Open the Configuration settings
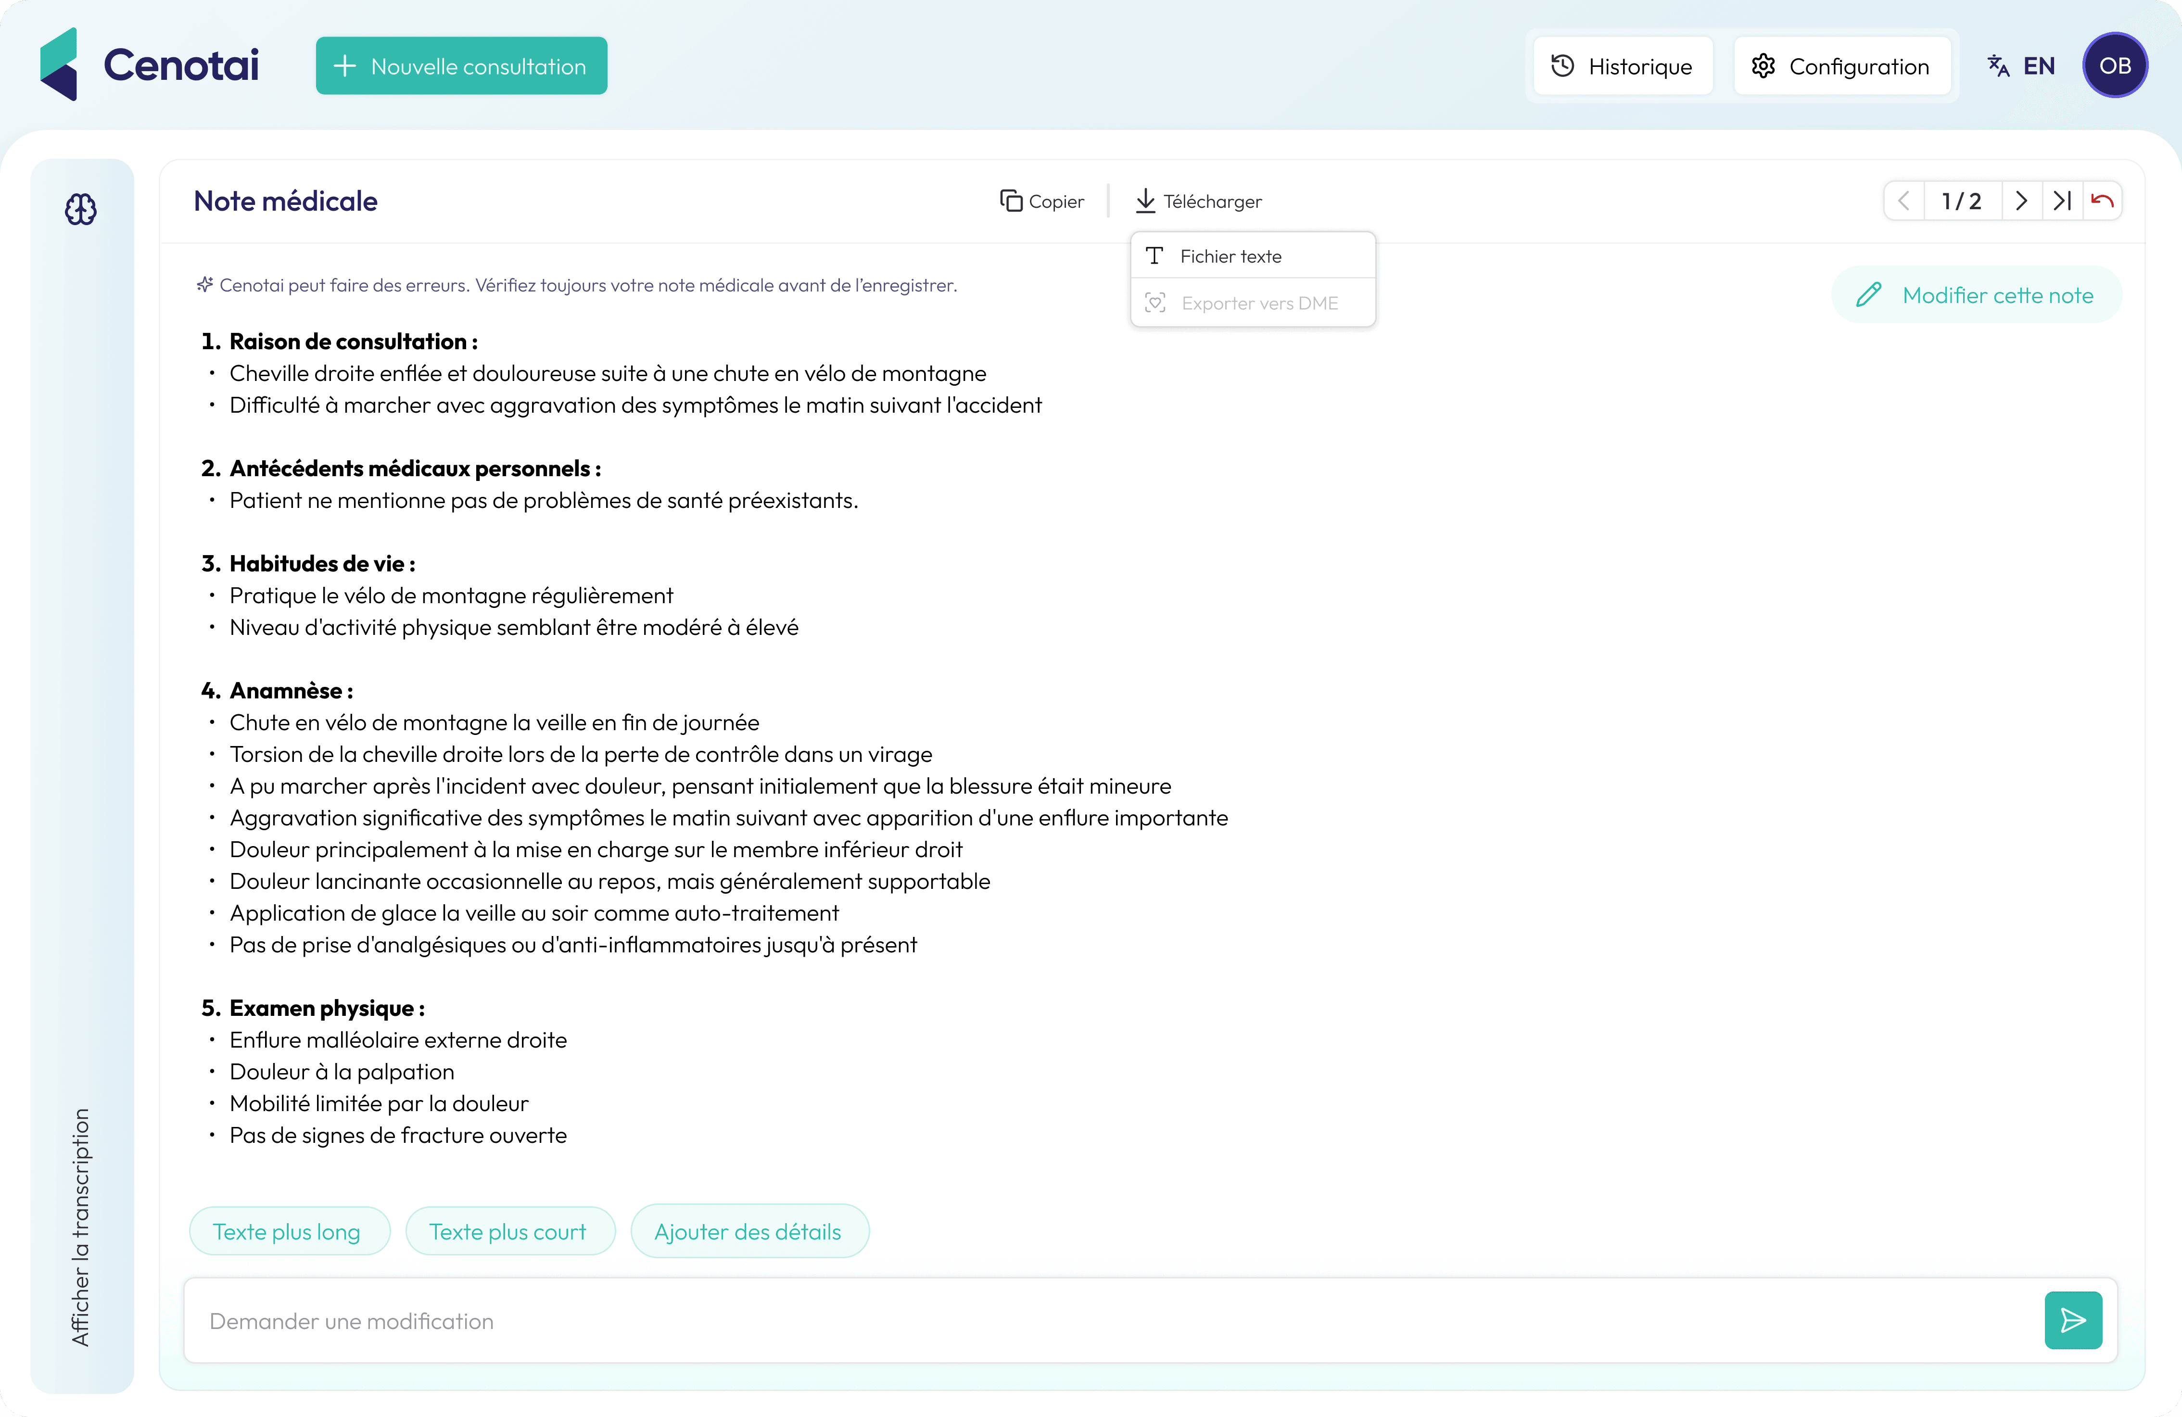2182x1417 pixels. point(1841,66)
